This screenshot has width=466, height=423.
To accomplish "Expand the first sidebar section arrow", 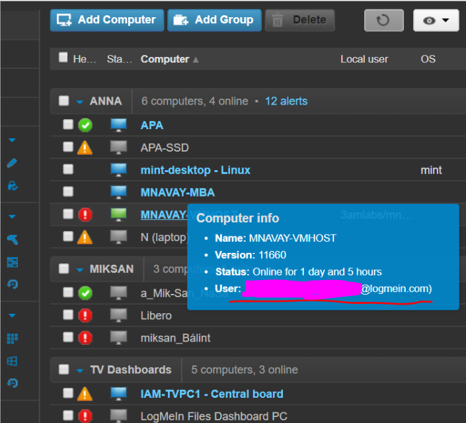I will [12, 140].
